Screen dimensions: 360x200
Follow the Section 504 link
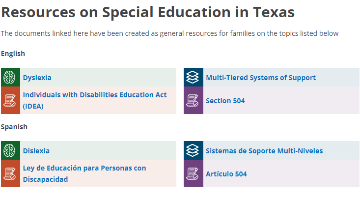tap(225, 101)
